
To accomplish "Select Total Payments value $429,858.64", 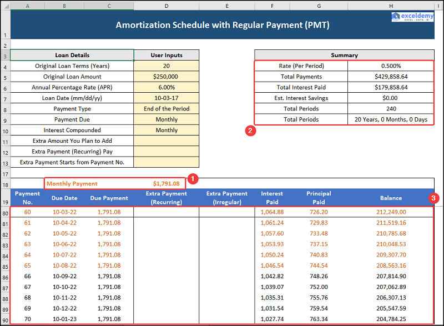I will [x=391, y=77].
